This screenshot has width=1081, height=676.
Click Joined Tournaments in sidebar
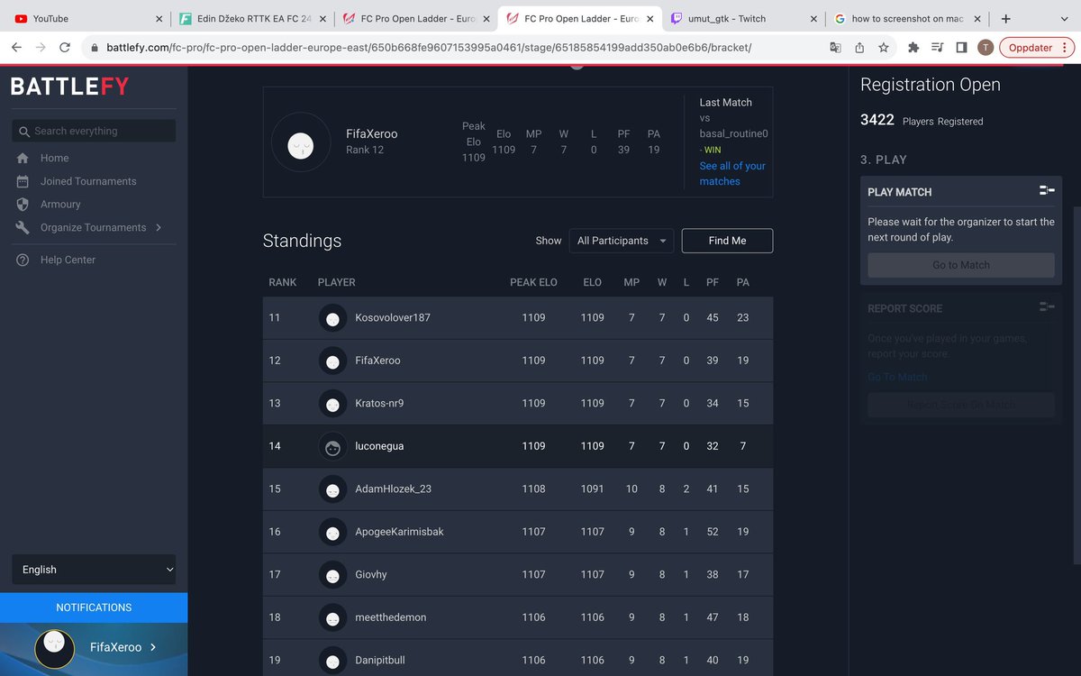coord(88,181)
